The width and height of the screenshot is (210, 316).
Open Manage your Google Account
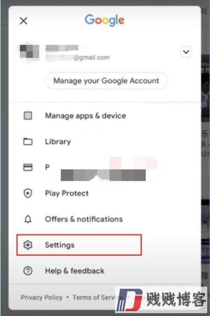click(x=106, y=81)
